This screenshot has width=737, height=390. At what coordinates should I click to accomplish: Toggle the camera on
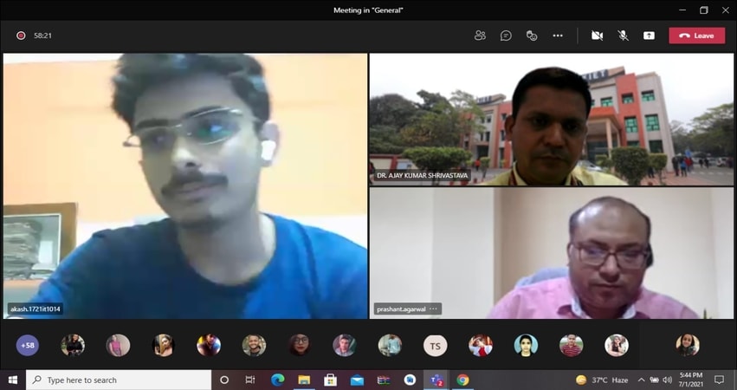(597, 36)
